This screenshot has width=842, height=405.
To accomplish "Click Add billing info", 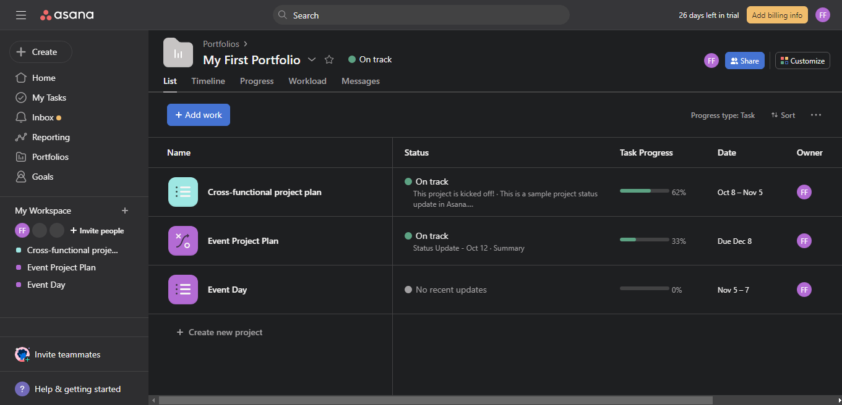I will [777, 15].
